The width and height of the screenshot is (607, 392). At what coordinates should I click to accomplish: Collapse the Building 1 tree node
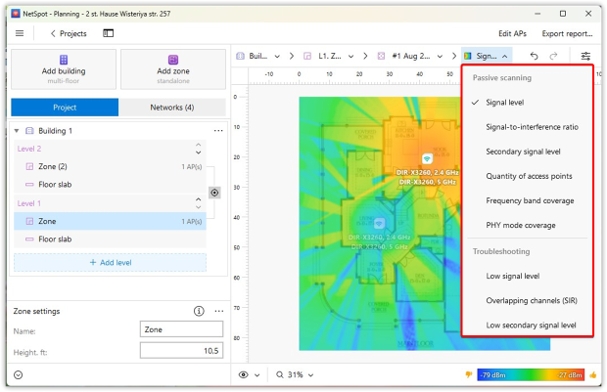(x=17, y=131)
